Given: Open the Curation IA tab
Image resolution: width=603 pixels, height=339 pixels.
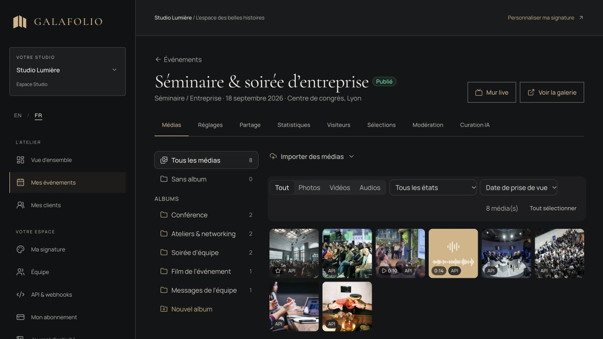Looking at the screenshot, I should [x=474, y=125].
